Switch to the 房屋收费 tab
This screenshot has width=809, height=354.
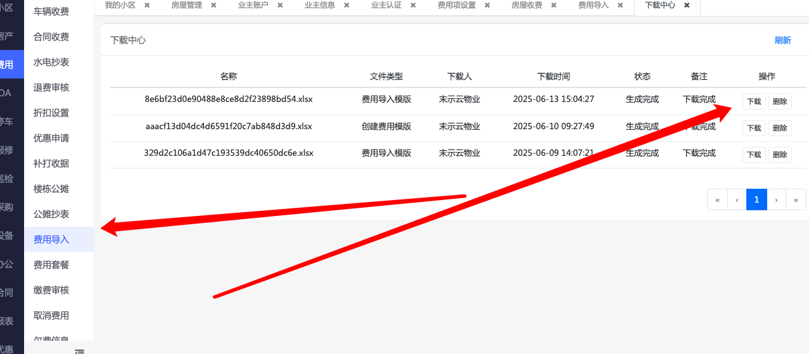point(526,5)
